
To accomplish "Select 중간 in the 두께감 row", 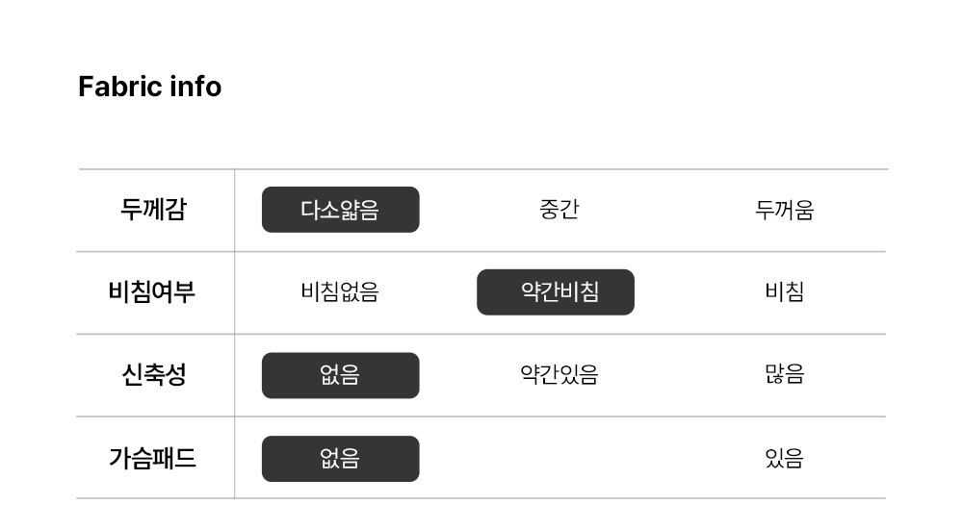I will point(560,210).
